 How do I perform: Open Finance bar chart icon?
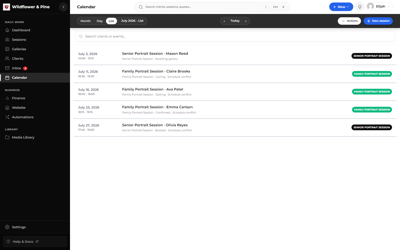7,98
